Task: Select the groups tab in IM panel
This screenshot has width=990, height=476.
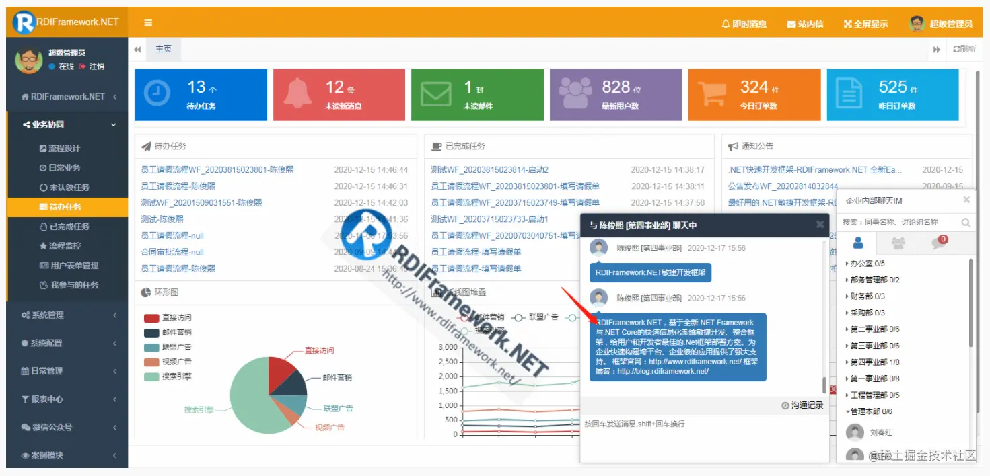Action: pos(898,243)
